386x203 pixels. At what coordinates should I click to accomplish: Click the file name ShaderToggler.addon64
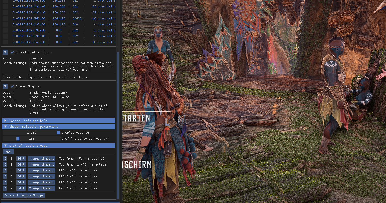coord(48,93)
